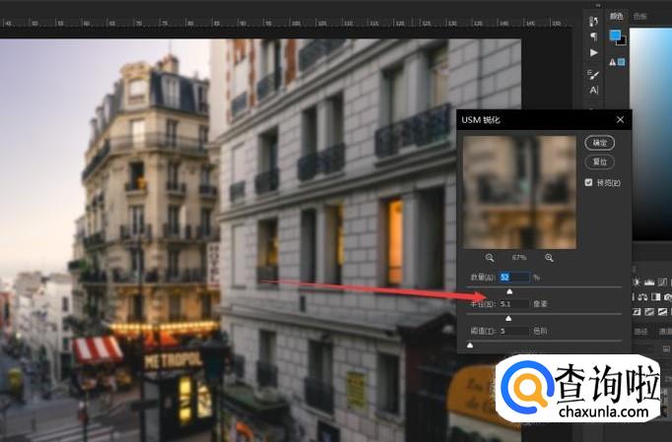Open the Actions panel play icon

tap(593, 53)
